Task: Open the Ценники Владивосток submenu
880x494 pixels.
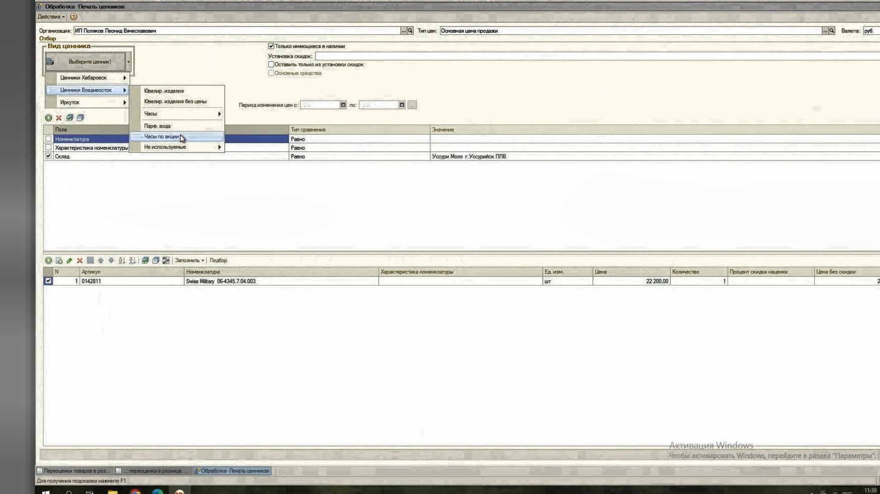Action: click(x=88, y=90)
